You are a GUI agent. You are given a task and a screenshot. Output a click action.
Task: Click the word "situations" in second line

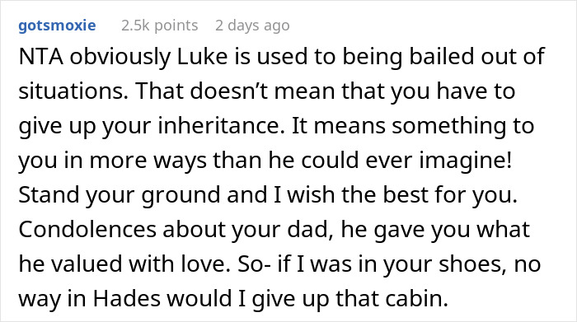click(71, 91)
